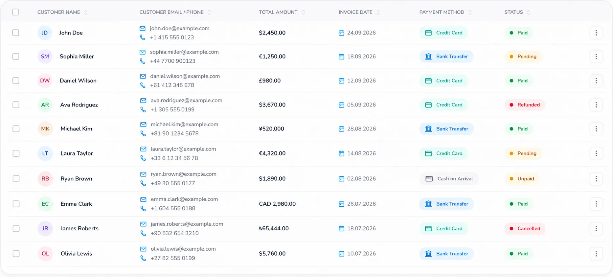Toggle sort arrows on Customer Email / Phone
Viewport: 613px width, 277px height.
coord(209,12)
